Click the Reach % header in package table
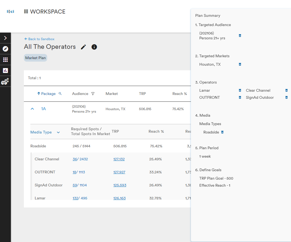 pyautogui.click(x=180, y=94)
